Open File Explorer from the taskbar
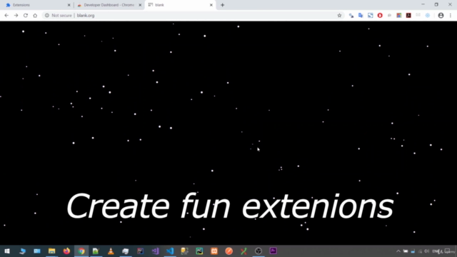The image size is (457, 257). point(51,251)
